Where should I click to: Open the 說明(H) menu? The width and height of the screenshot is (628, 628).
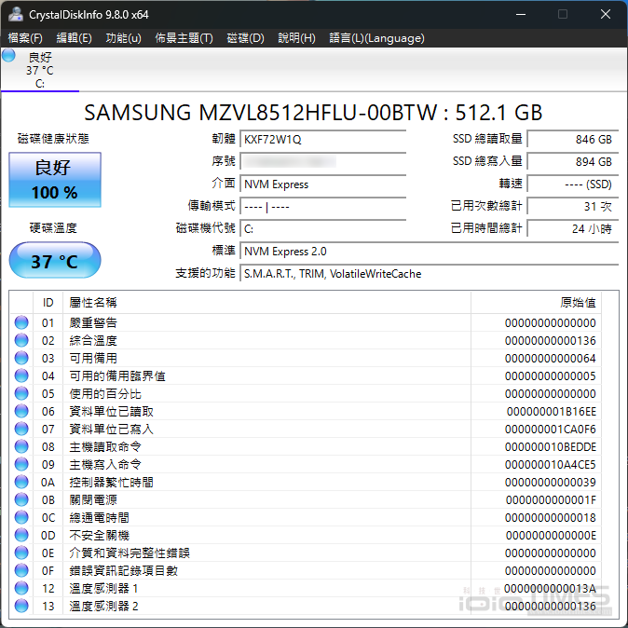(296, 38)
